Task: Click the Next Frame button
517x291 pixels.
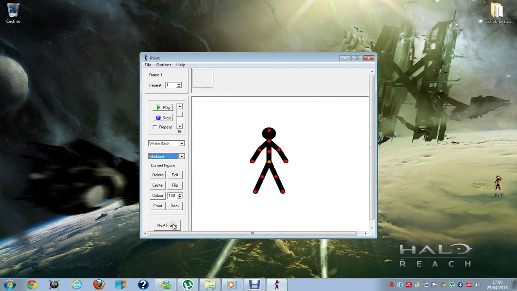Action: click(167, 226)
